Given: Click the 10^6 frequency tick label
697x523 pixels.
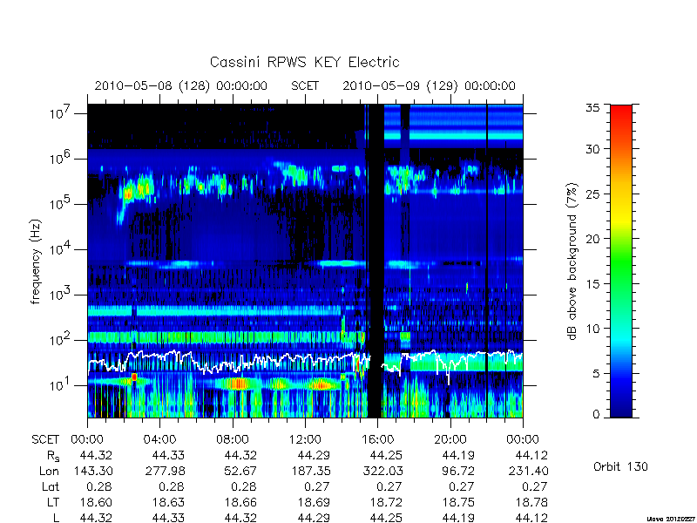Looking at the screenshot, I should (61, 159).
